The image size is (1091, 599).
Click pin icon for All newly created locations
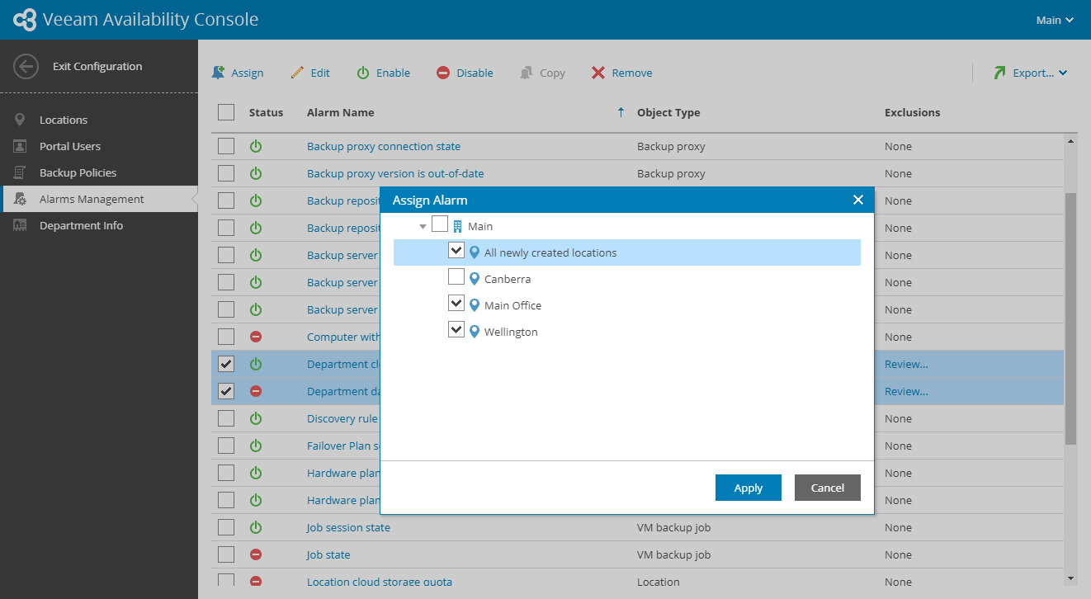coord(475,252)
